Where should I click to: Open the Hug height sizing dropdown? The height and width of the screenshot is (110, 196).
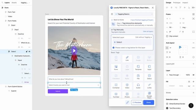(185, 28)
